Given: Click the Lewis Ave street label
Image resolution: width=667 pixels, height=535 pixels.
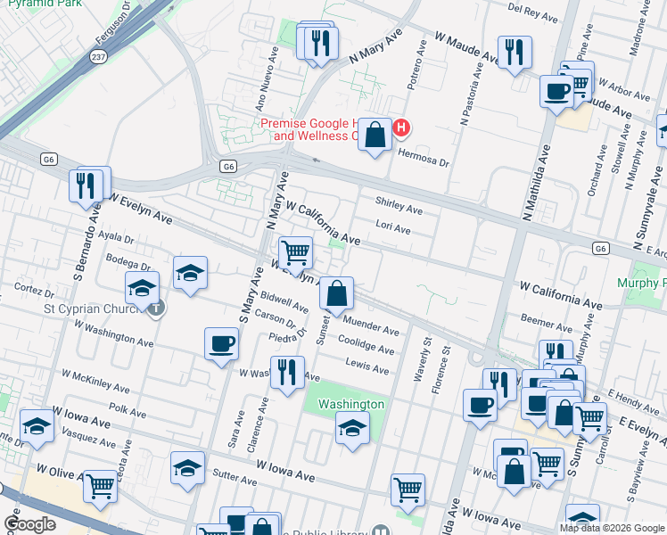Looking at the screenshot, I should coord(367,366).
